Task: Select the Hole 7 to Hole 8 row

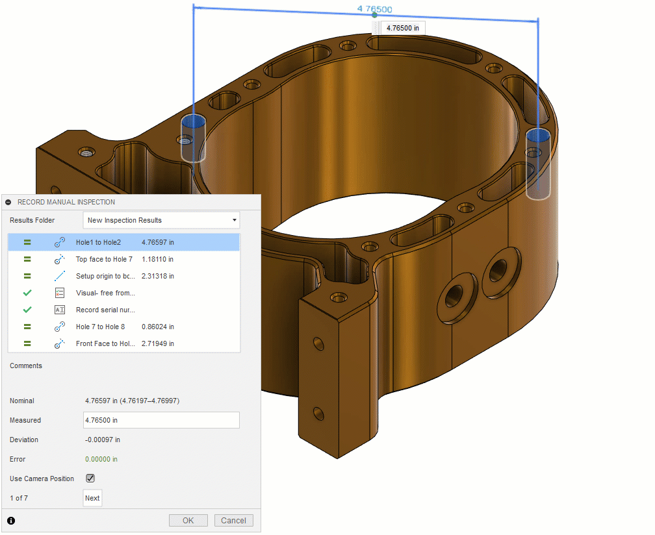Action: (x=124, y=327)
